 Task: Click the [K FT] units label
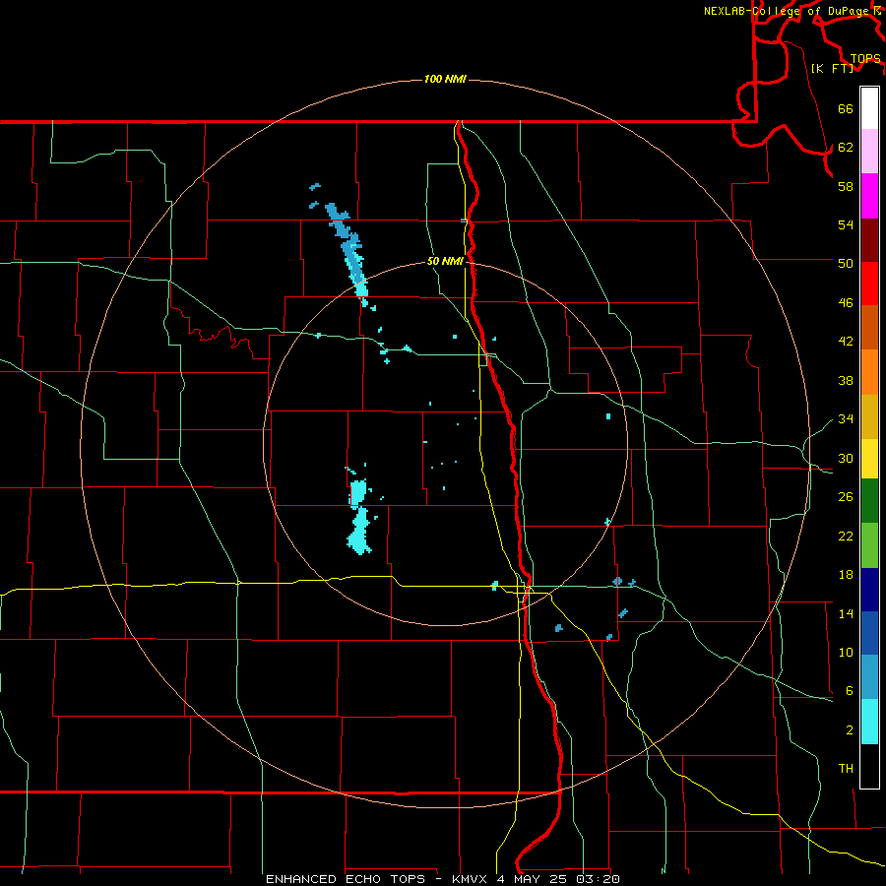832,68
